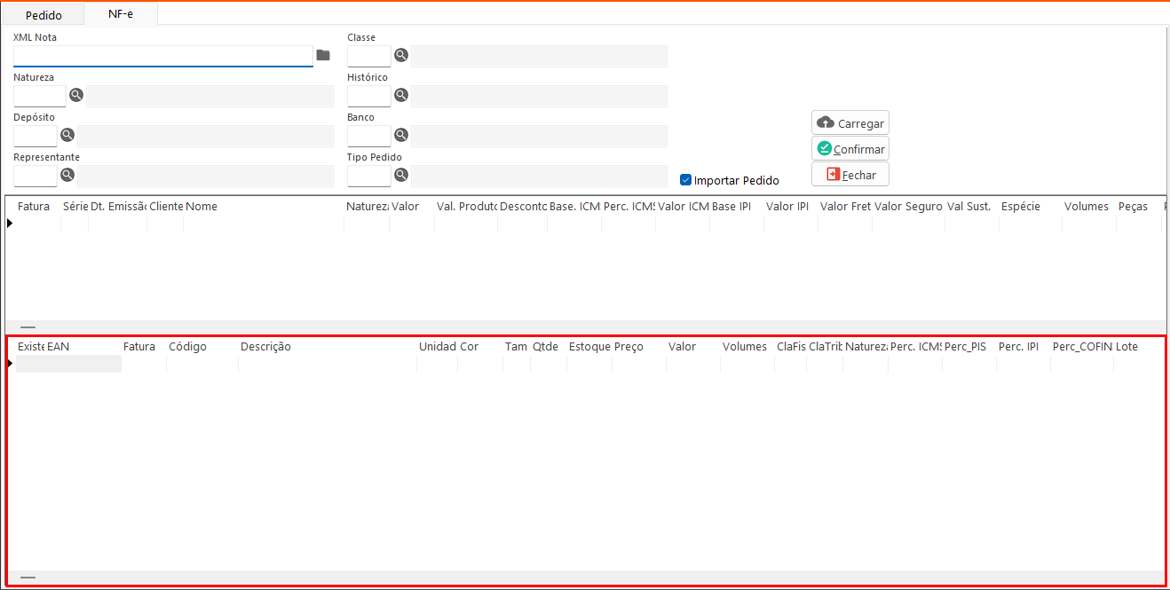Click the Fechar button
The width and height of the screenshot is (1170, 590).
850,175
